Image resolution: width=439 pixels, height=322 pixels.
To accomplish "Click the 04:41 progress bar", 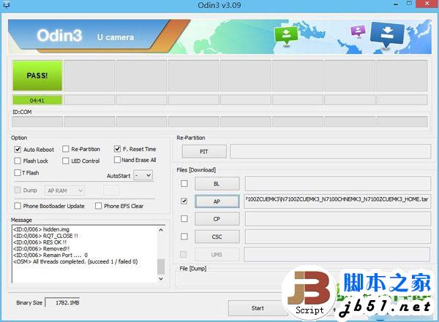I will [37, 100].
